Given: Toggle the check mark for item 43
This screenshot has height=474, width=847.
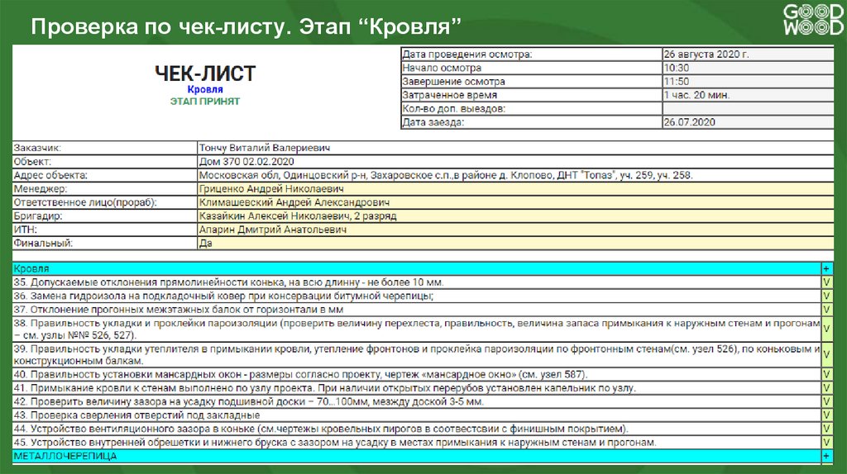Looking at the screenshot, I should (826, 415).
